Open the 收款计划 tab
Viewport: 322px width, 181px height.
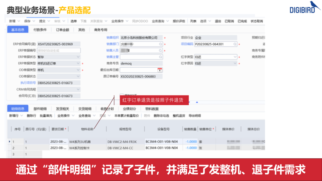(x=107, y=109)
